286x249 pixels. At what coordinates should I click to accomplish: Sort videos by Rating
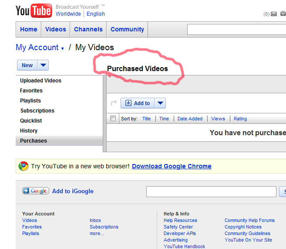(240, 119)
